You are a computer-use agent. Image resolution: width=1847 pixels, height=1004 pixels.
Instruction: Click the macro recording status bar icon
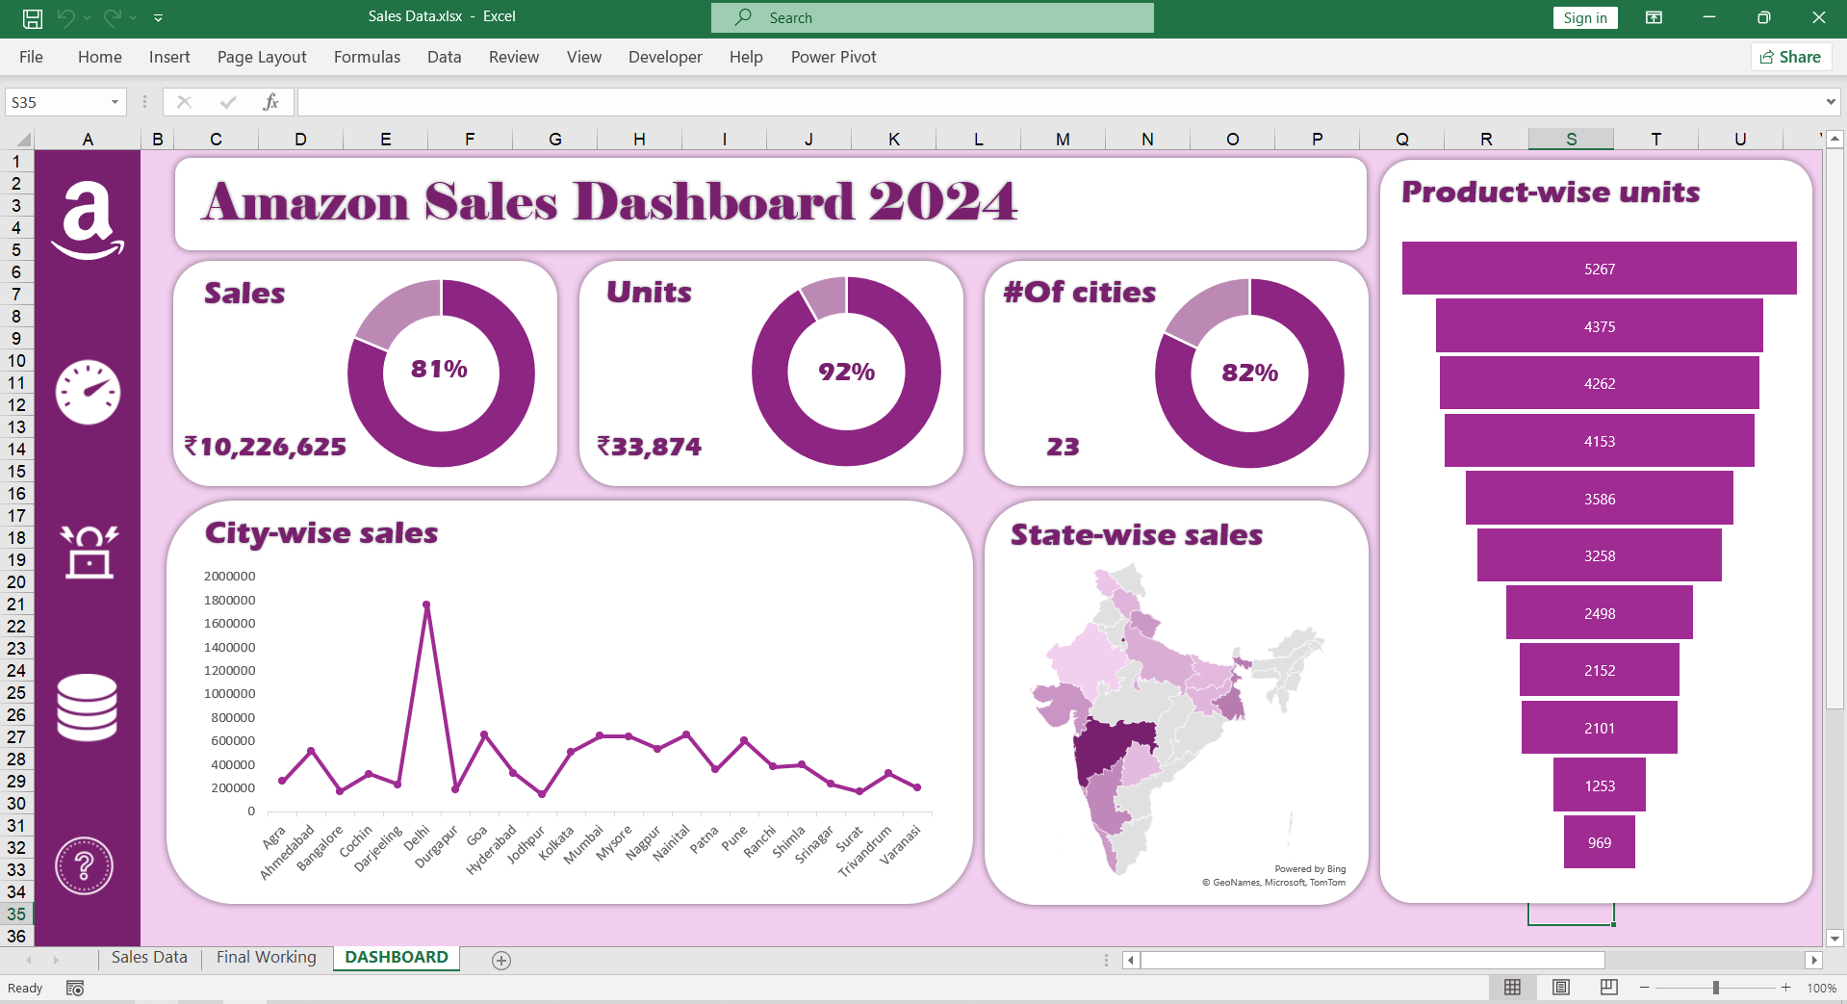(75, 989)
